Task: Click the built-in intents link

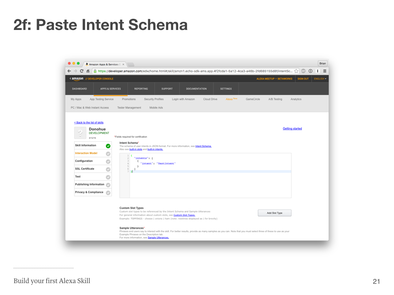Action: click(155, 149)
